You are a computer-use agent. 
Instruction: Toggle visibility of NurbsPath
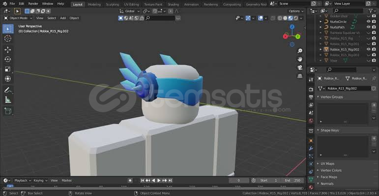click(x=368, y=27)
